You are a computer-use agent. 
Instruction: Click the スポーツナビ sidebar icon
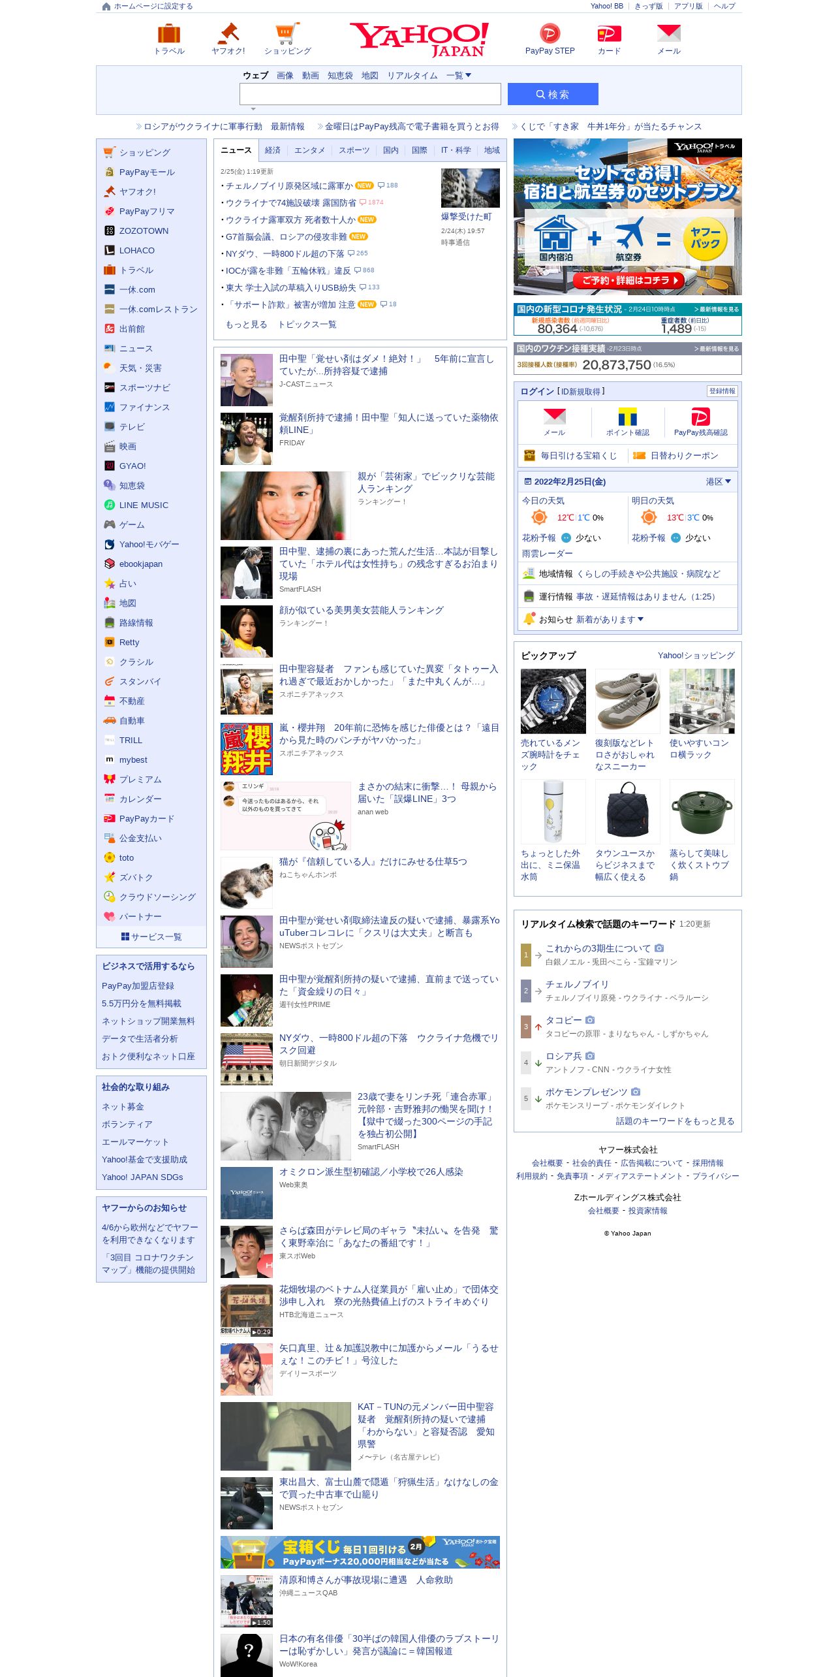click(110, 387)
